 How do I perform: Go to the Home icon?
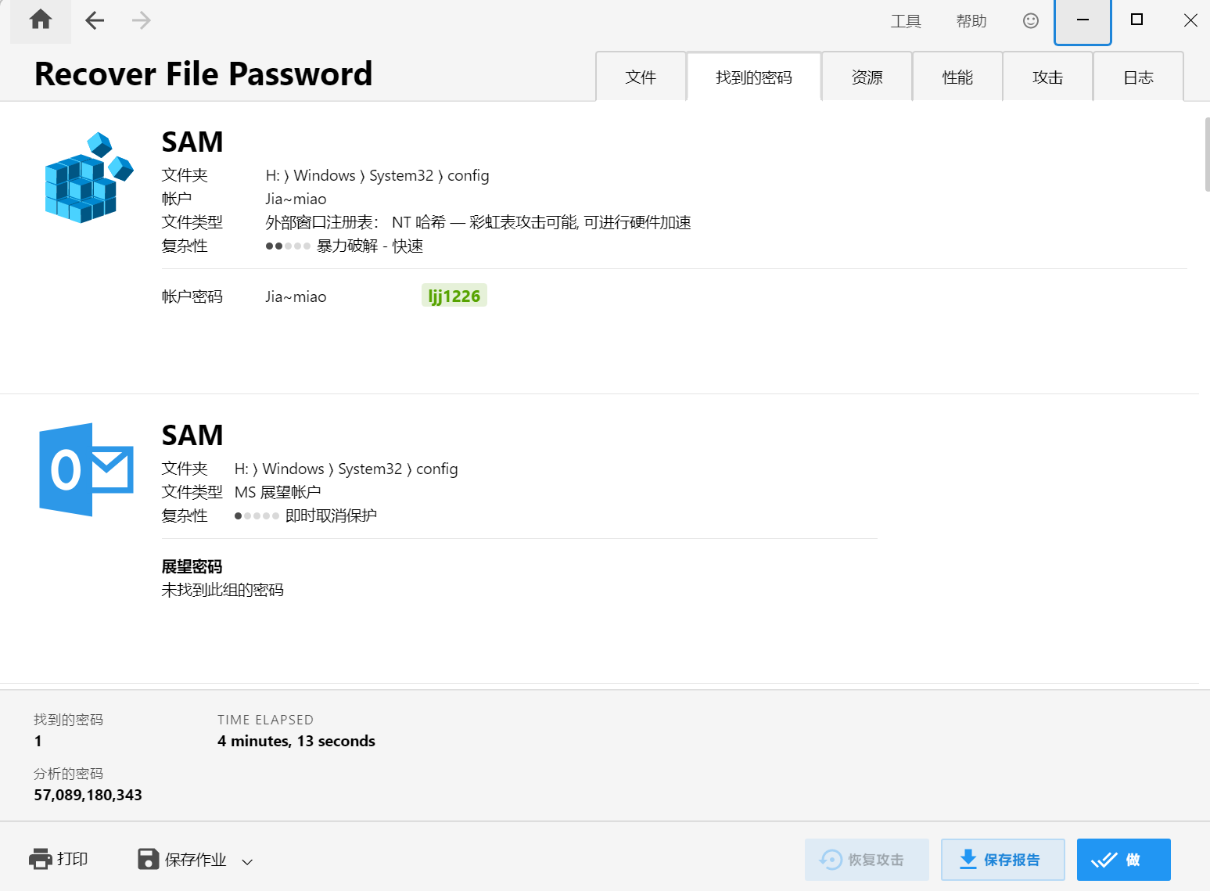pos(41,20)
